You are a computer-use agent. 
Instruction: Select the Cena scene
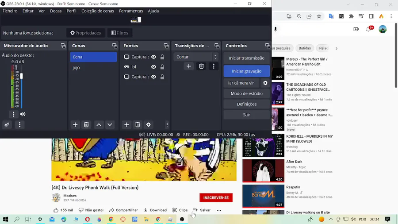tap(93, 57)
